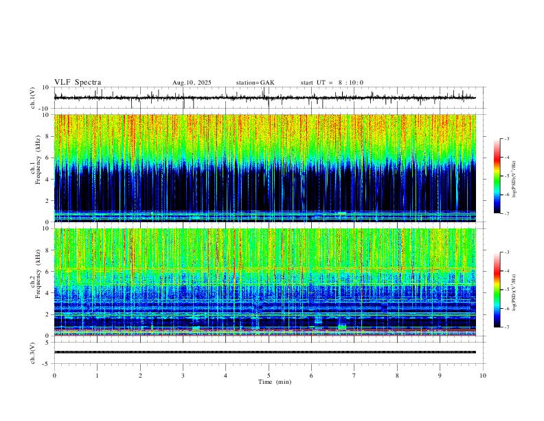Click the time-axis tick label "5"
The height and width of the screenshot is (421, 544).
269,376
